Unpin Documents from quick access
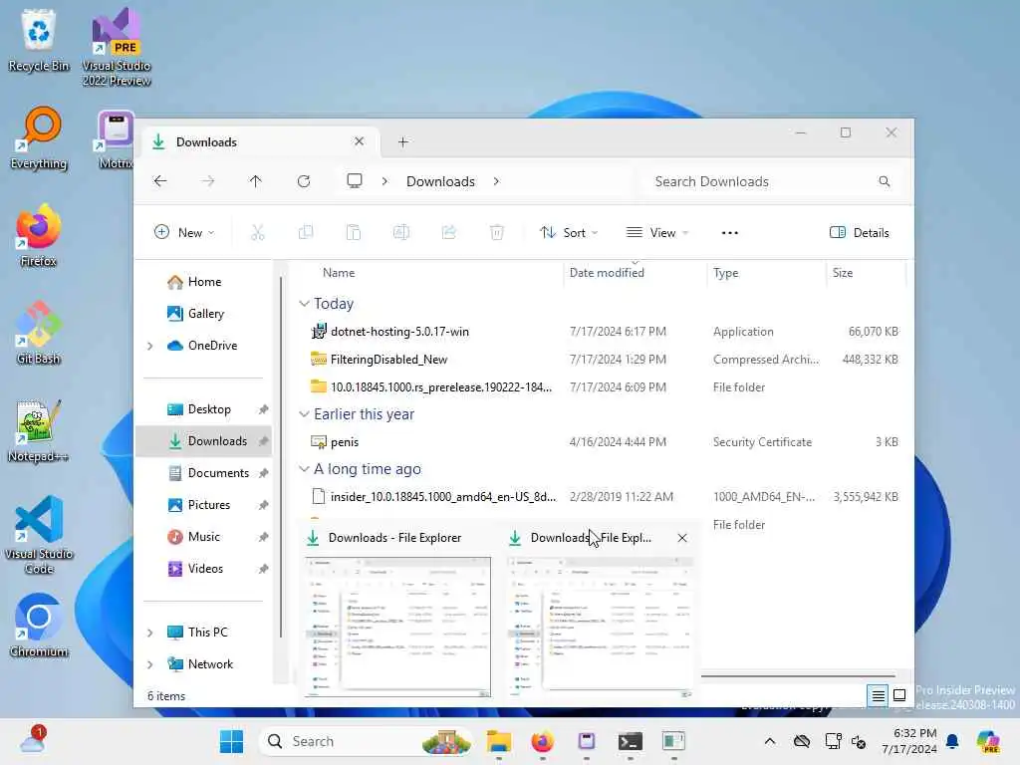This screenshot has width=1020, height=765. [263, 473]
